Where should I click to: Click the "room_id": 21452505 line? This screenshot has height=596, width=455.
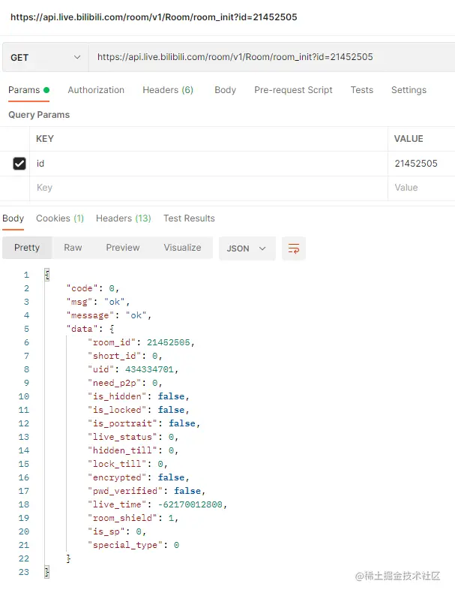click(x=141, y=342)
